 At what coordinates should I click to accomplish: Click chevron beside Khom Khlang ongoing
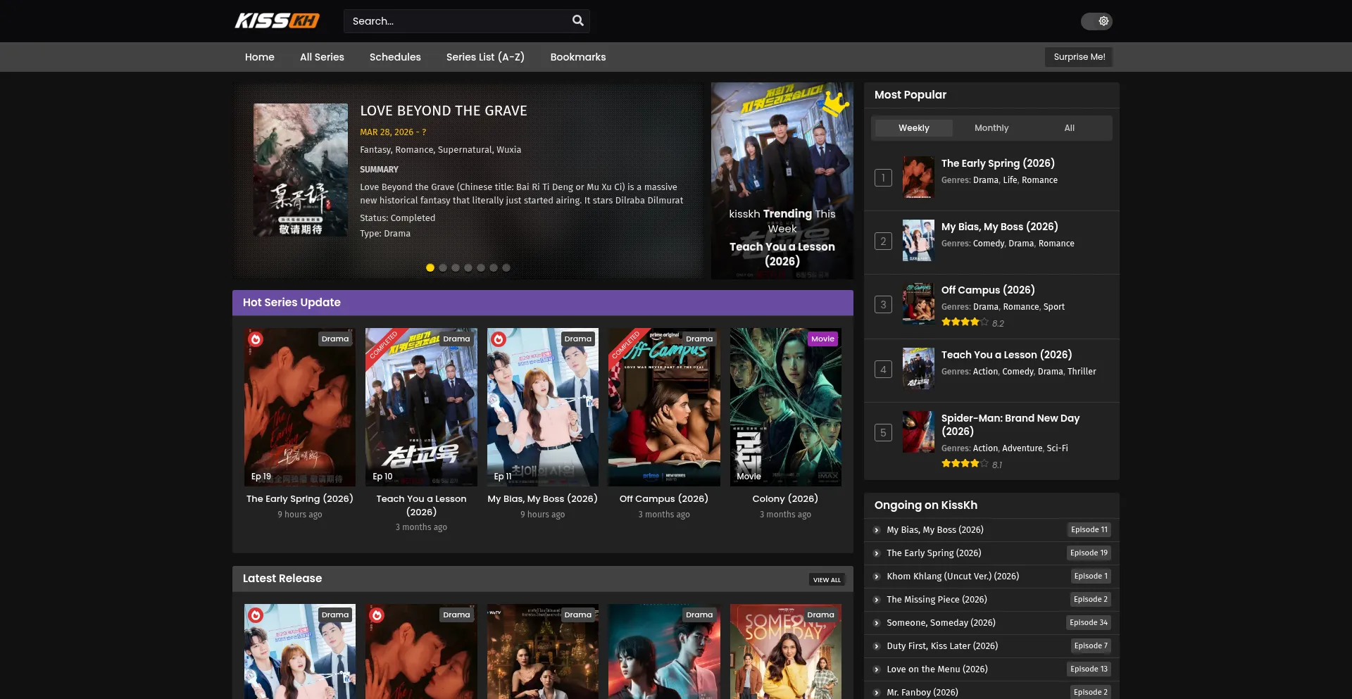(x=877, y=577)
